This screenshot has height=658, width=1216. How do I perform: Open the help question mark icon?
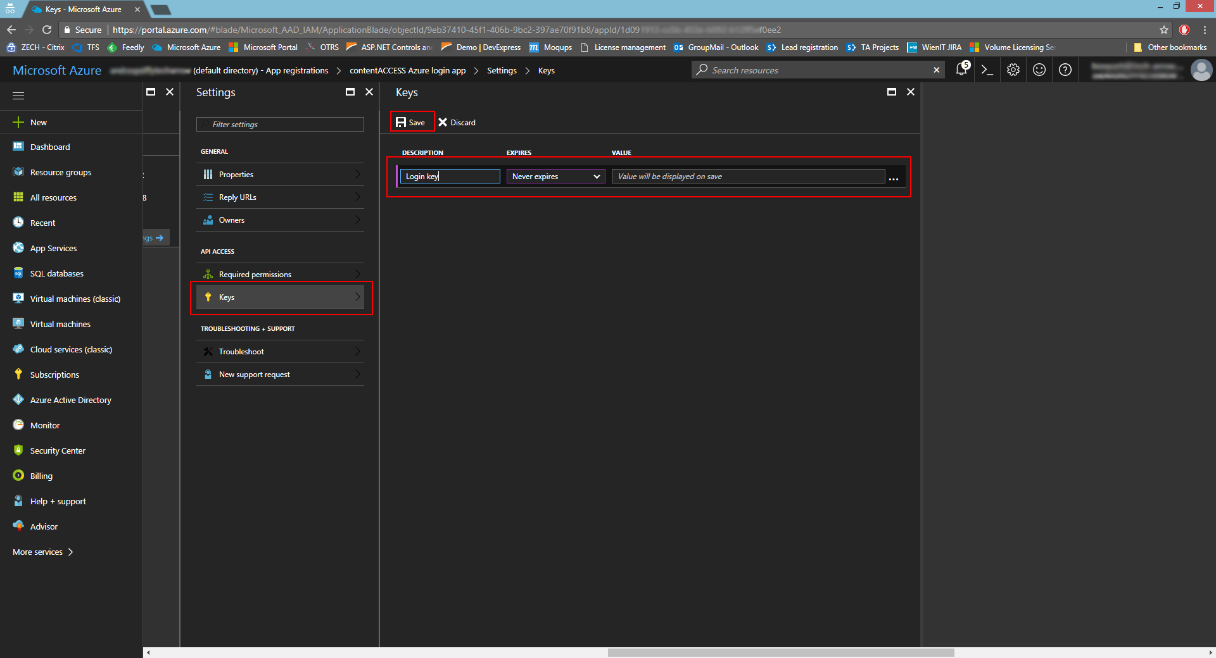(x=1065, y=70)
